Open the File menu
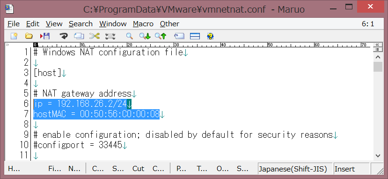 [x=14, y=24]
